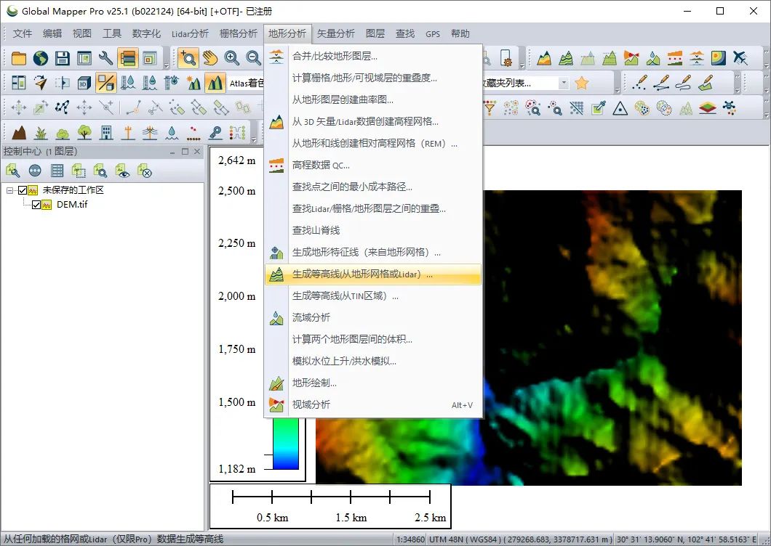The image size is (771, 546).
Task: Choose 地形绘制 menu entry
Action: click(372, 383)
